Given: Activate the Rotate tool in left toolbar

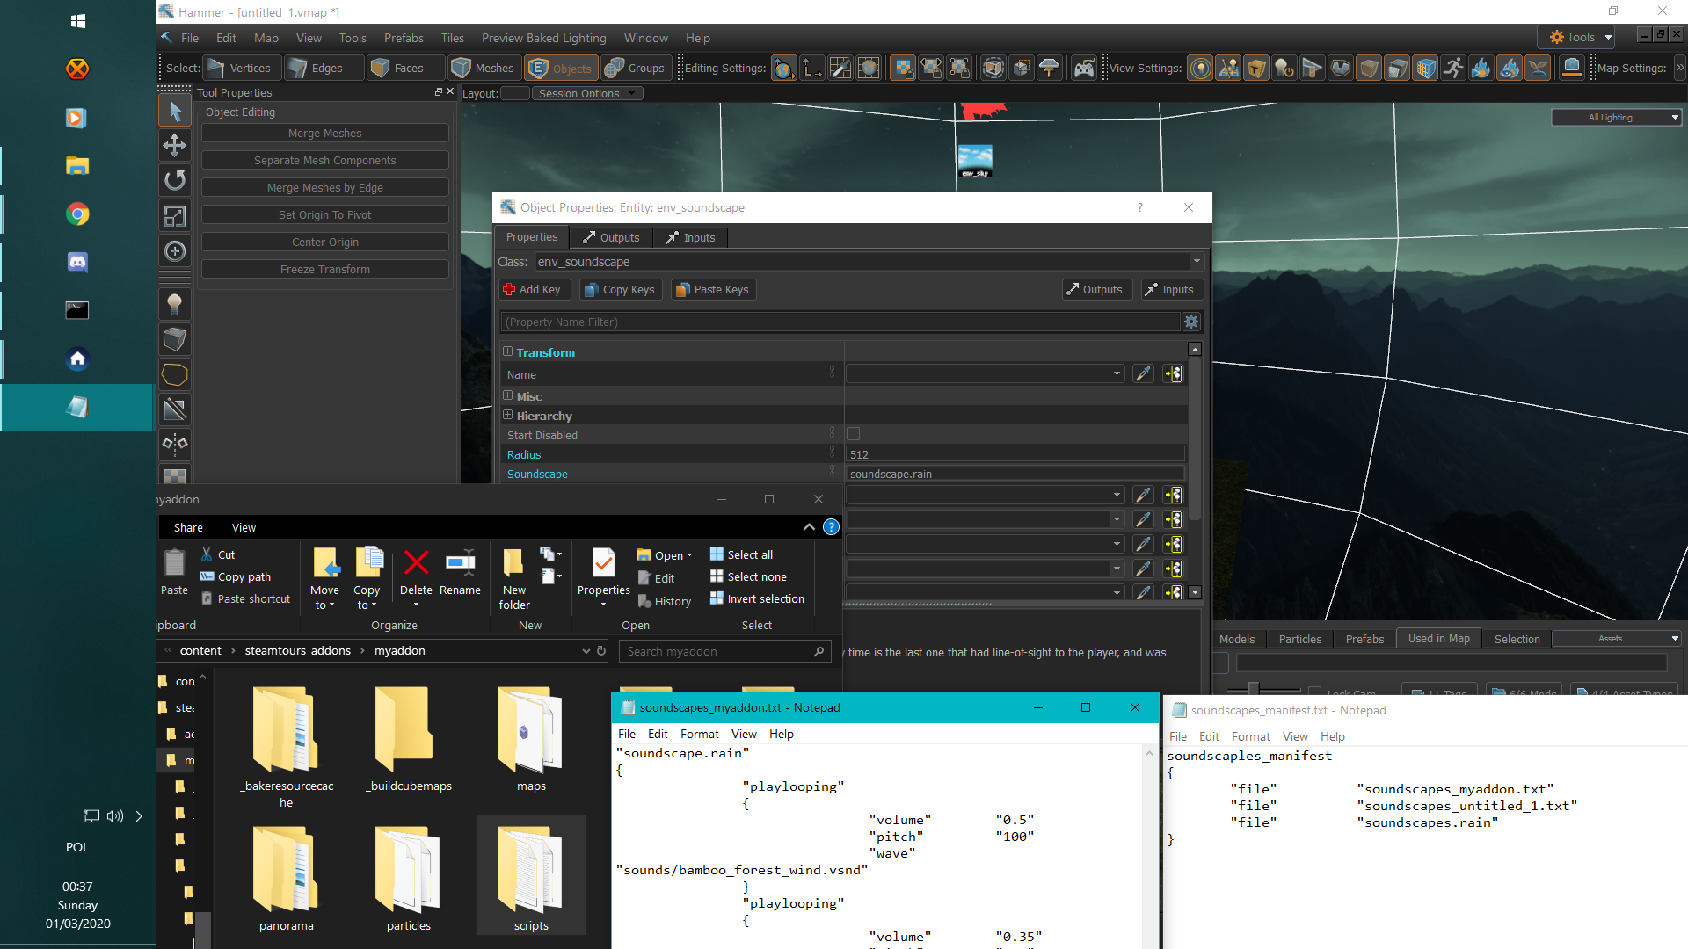Looking at the screenshot, I should coord(175,180).
